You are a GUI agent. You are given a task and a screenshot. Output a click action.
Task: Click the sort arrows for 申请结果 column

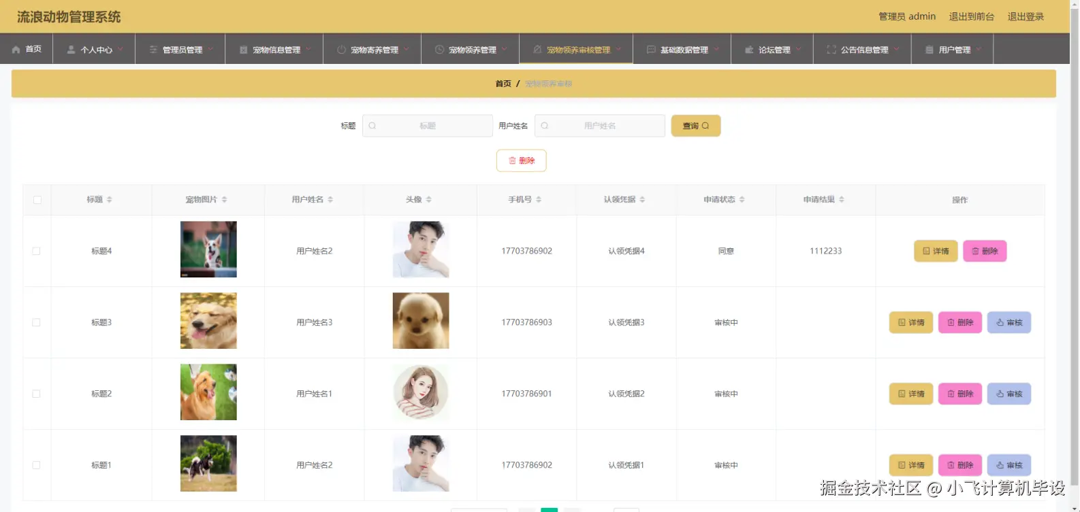click(841, 200)
